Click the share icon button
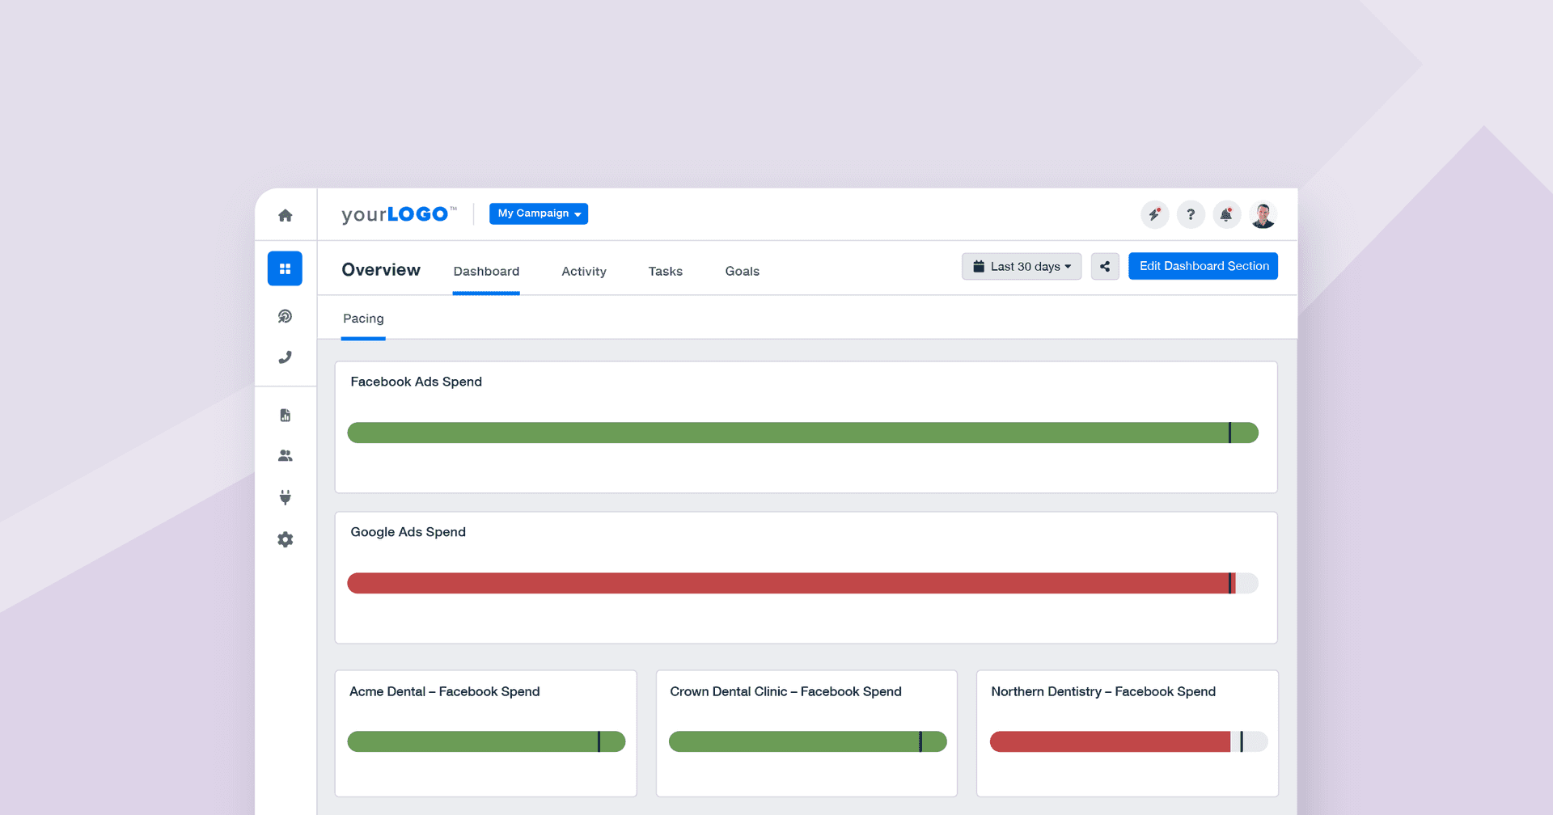Viewport: 1553px width, 815px height. coord(1105,267)
